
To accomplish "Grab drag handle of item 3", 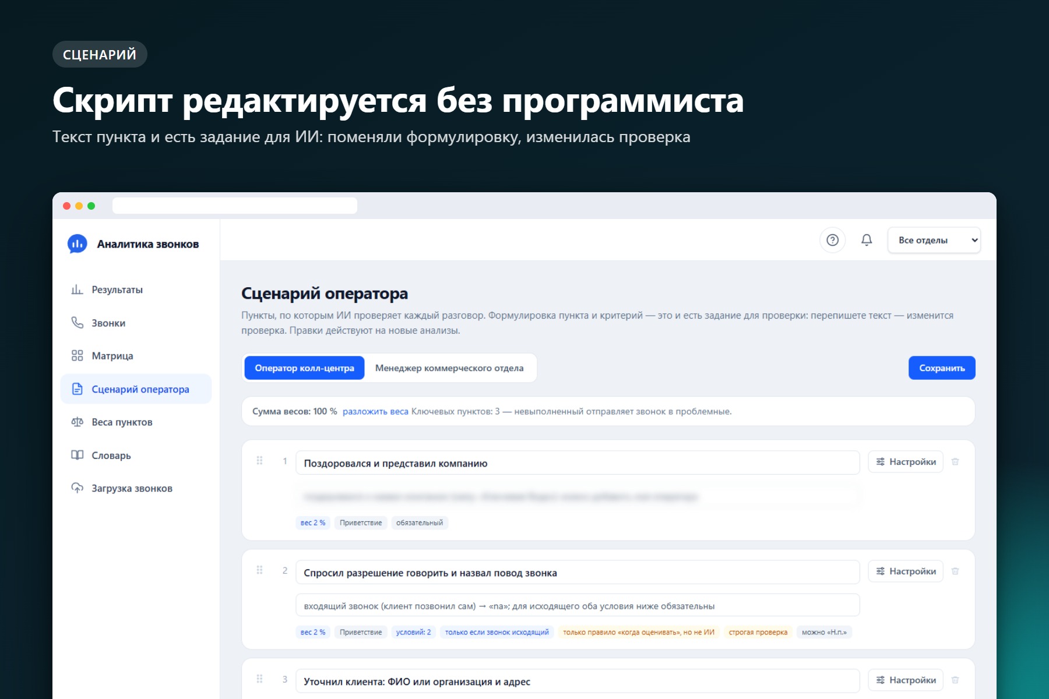I will [x=260, y=679].
